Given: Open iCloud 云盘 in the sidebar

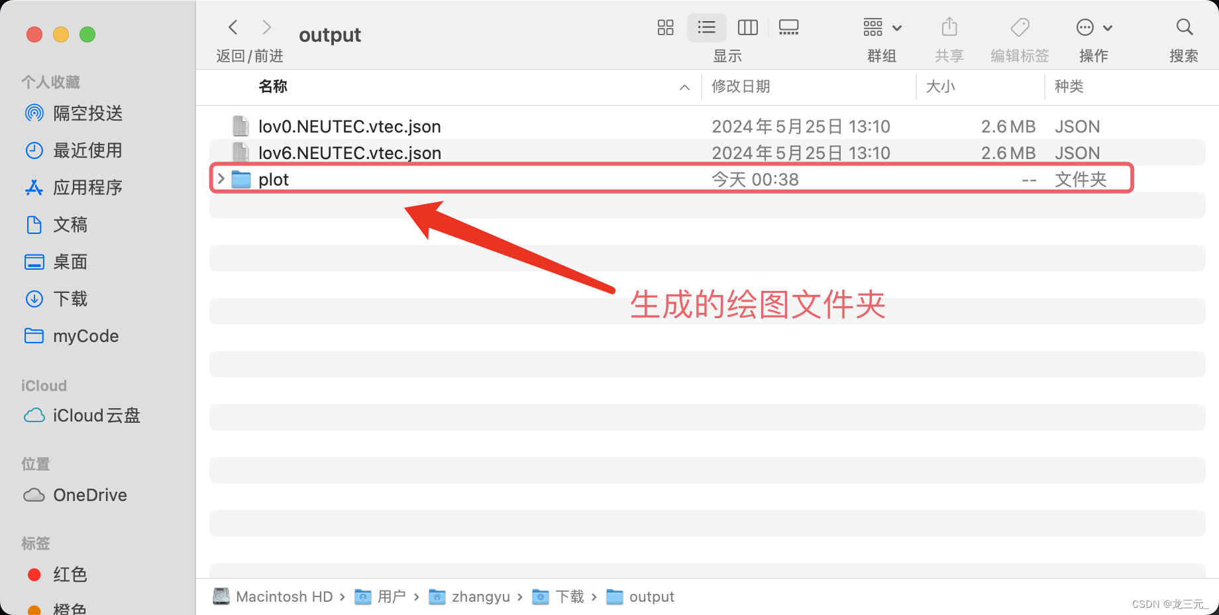Looking at the screenshot, I should (x=96, y=416).
